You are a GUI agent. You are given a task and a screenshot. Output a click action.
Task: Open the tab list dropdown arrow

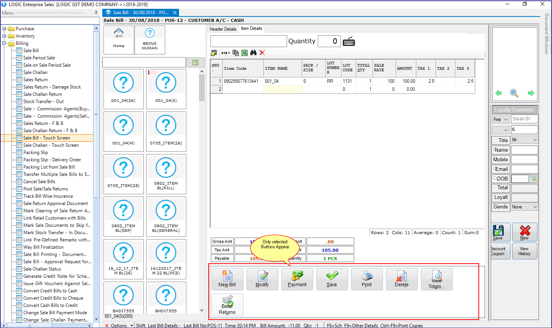(536, 13)
